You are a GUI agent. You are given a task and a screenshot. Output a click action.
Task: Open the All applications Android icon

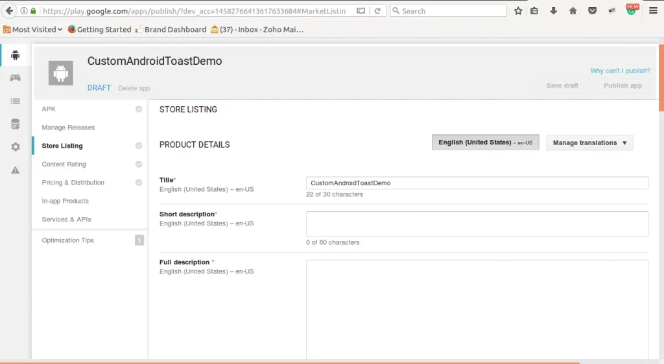[x=15, y=55]
